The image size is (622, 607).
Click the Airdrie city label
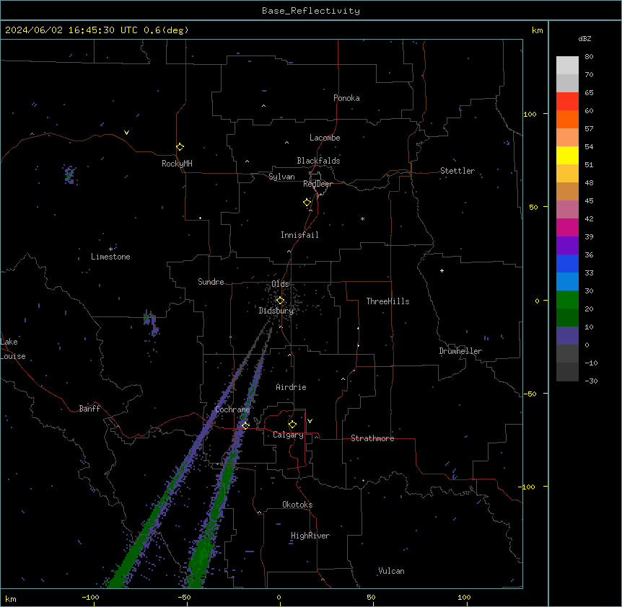click(x=291, y=387)
